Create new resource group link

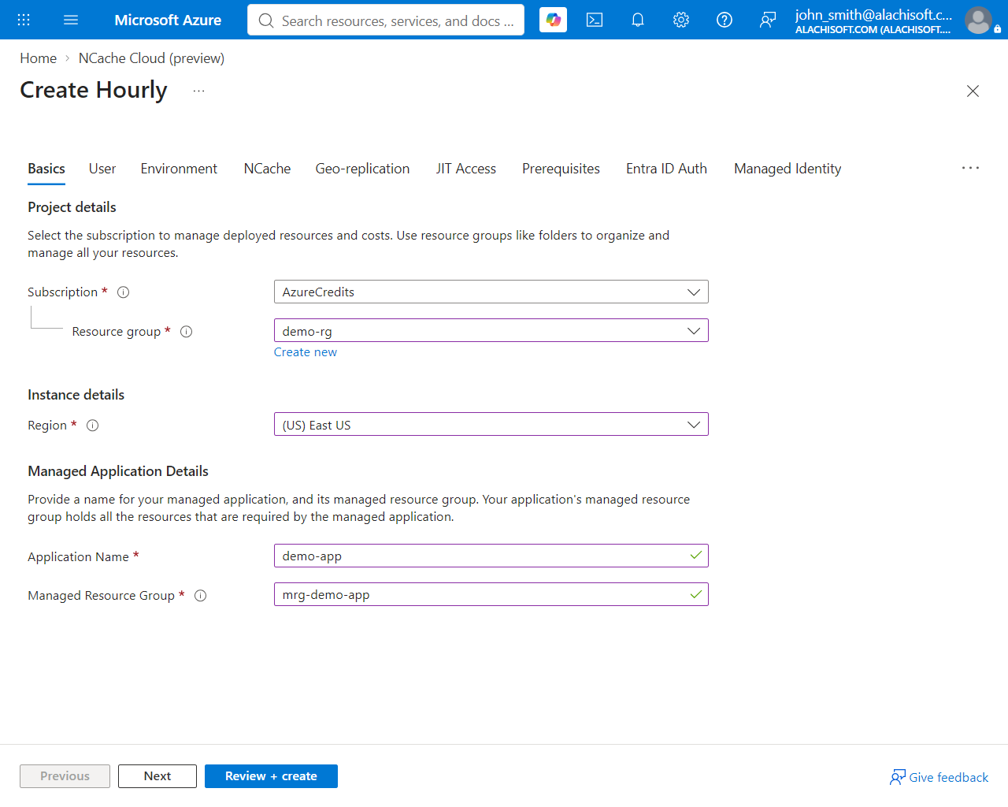[x=306, y=352]
